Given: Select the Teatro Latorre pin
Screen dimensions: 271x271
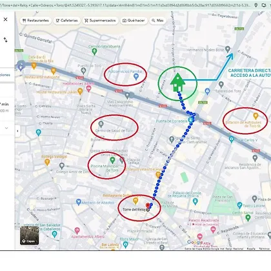Looking at the screenshot, I should coord(239,205).
